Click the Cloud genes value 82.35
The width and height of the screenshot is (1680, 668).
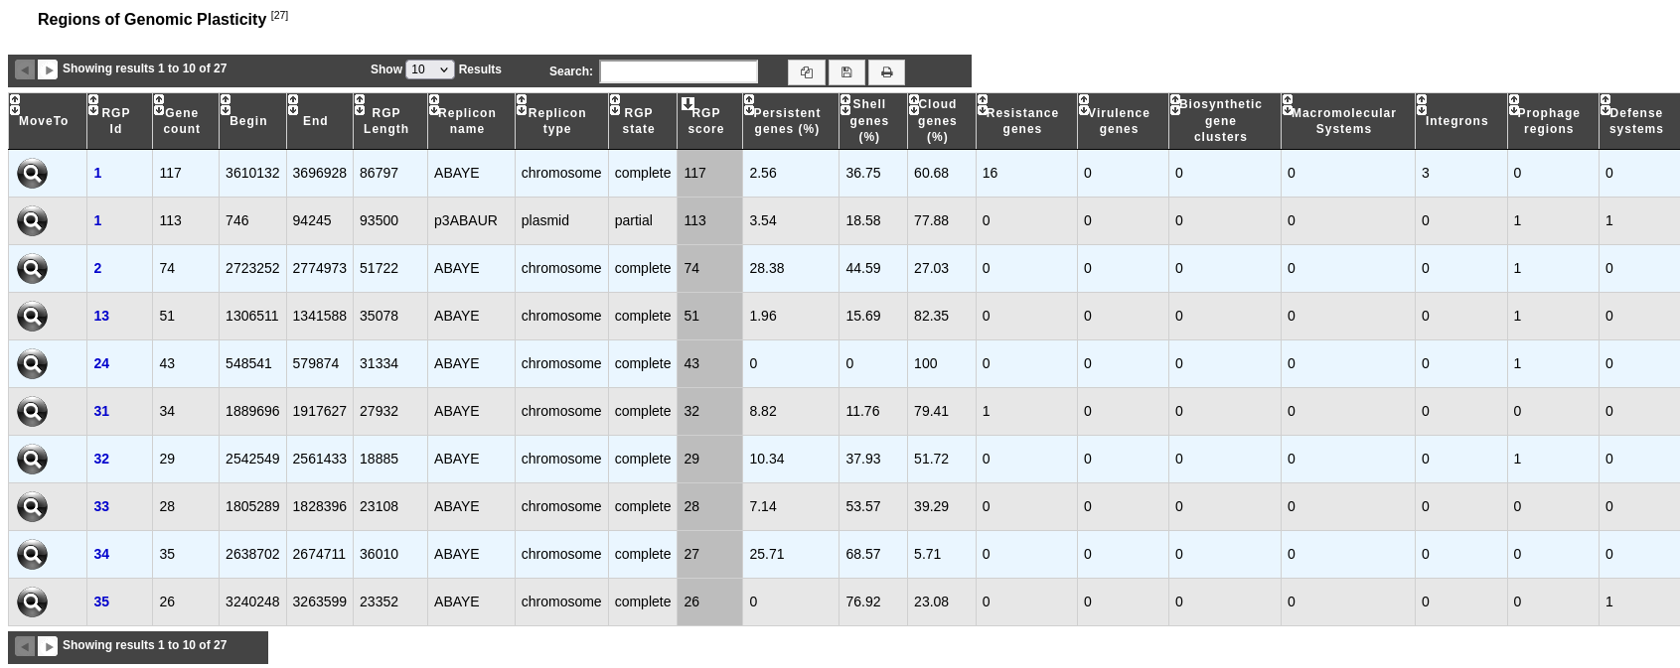pos(931,316)
